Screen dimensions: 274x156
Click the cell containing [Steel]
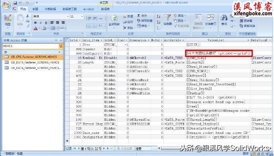coord(218,106)
